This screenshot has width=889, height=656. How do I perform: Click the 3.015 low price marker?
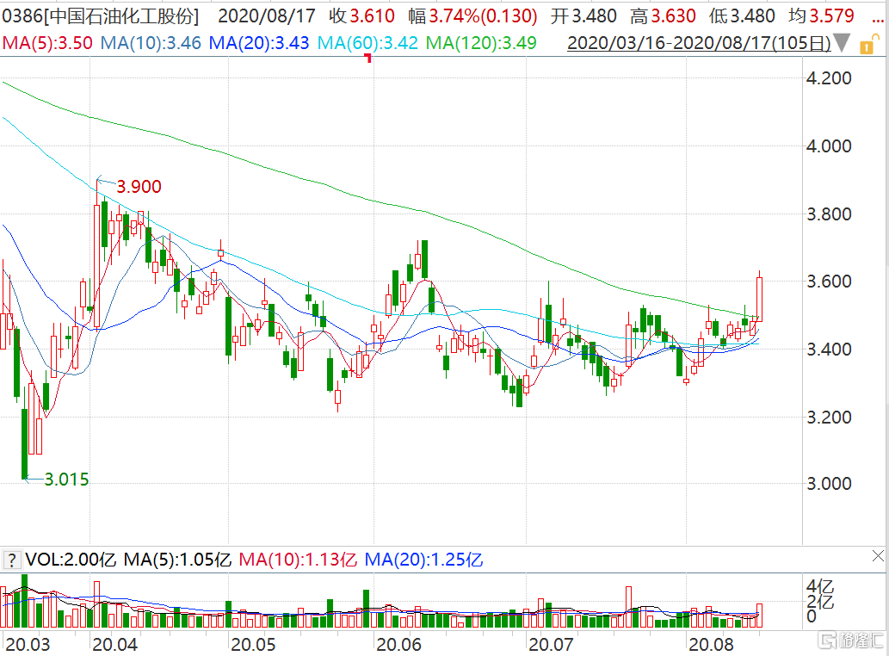pyautogui.click(x=65, y=480)
